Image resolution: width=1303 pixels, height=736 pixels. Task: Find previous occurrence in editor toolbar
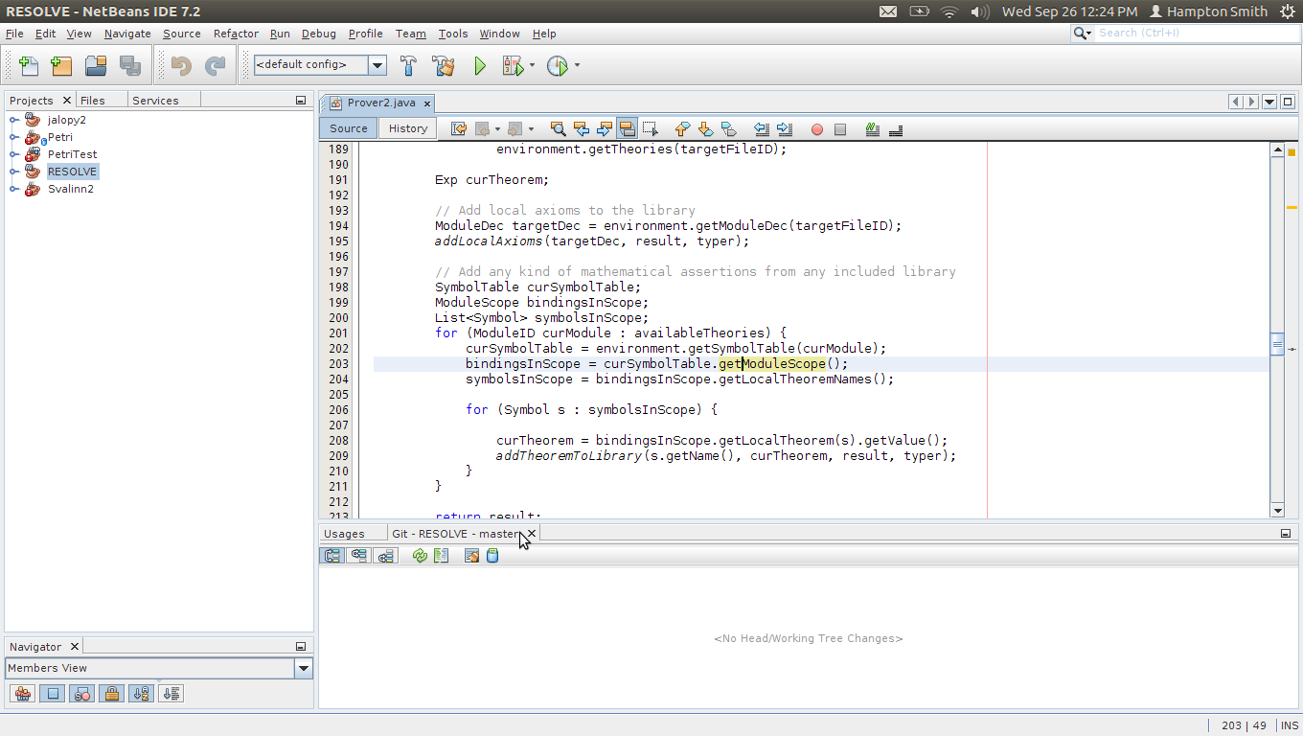[581, 129]
